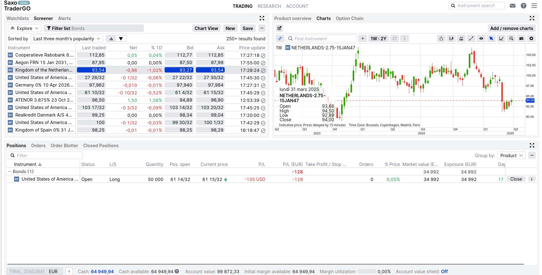Open the messages envelope icon
The image size is (542, 275).
click(x=513, y=6)
